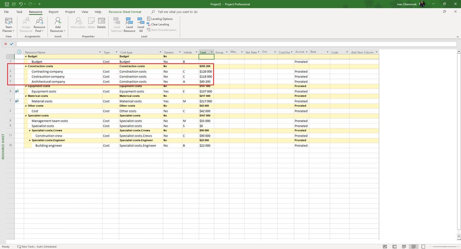Click row number 1 header for Budget
This screenshot has height=249, width=461.
coord(10,62)
